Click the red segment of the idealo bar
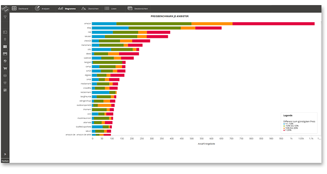This screenshot has width=327, height=174. coord(129,54)
